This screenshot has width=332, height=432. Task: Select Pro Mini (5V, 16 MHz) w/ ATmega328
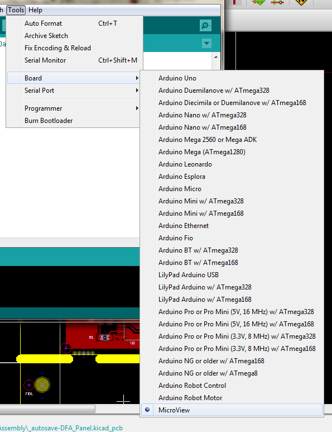click(232, 312)
